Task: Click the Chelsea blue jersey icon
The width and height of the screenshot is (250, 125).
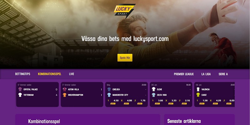Action: pyautogui.click(x=109, y=89)
